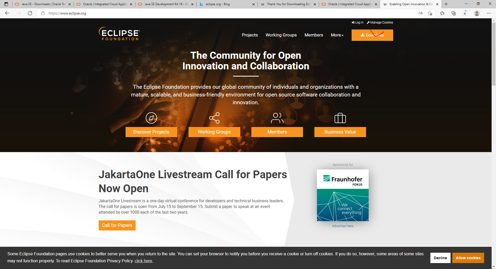This screenshot has width=496, height=269.
Task: Click the orange Working Groups button
Action: [214, 132]
